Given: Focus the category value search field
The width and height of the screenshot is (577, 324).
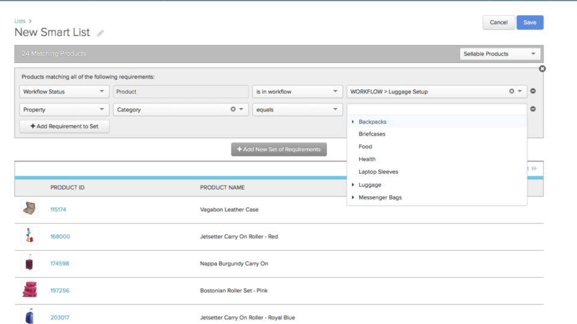Looking at the screenshot, I should [436, 109].
